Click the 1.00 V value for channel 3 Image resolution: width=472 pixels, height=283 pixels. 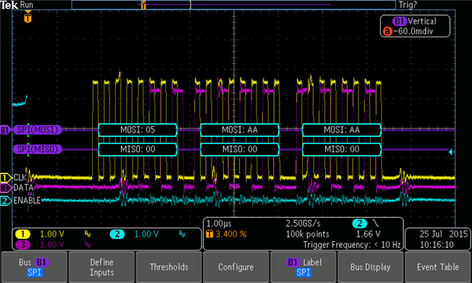(x=52, y=244)
